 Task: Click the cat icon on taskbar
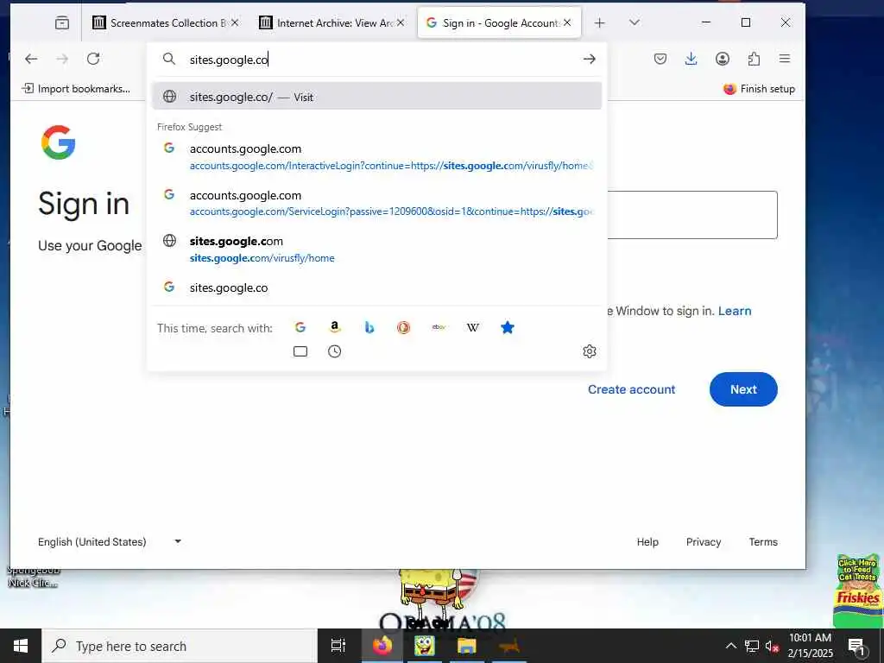pos(509,646)
